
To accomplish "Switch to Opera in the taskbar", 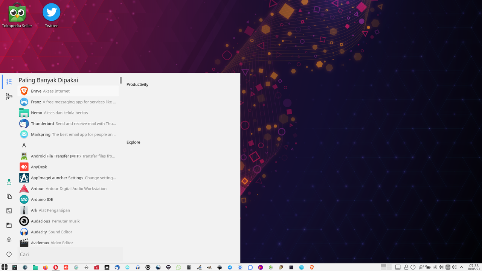I will 56,267.
